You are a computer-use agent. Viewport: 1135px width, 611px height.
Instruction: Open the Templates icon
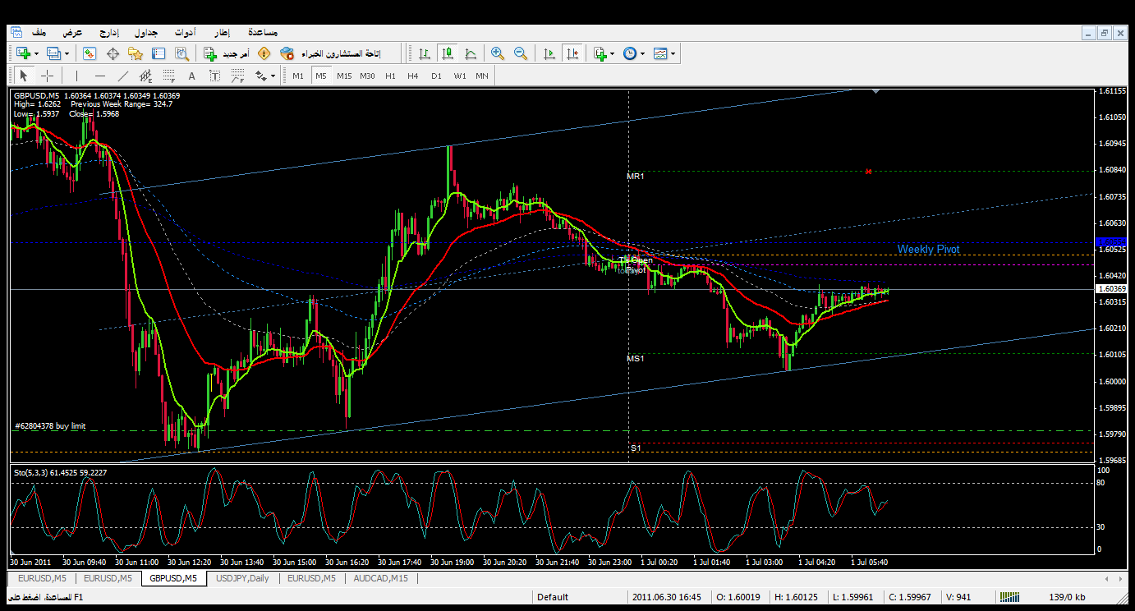tap(661, 53)
